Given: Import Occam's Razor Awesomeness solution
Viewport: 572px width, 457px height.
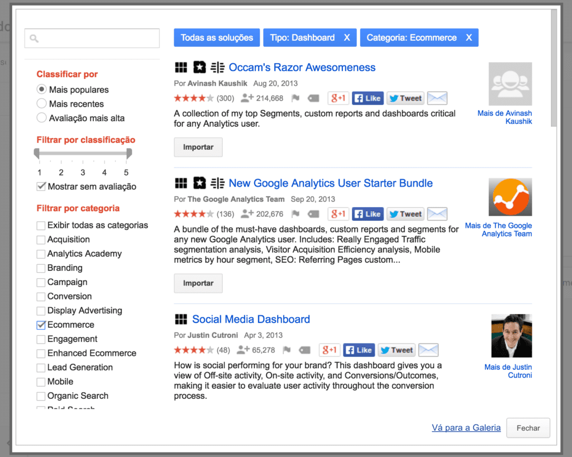Looking at the screenshot, I should (x=198, y=147).
